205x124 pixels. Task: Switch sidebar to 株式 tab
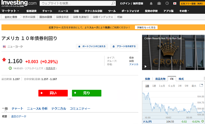[181, 79]
